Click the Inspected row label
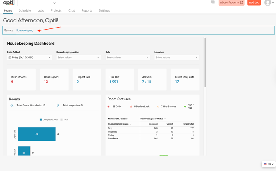 [112, 132]
